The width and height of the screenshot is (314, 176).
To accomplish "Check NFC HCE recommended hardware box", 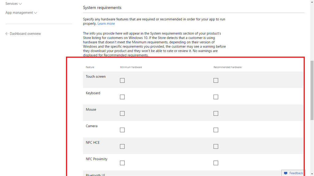I will pos(216,147).
